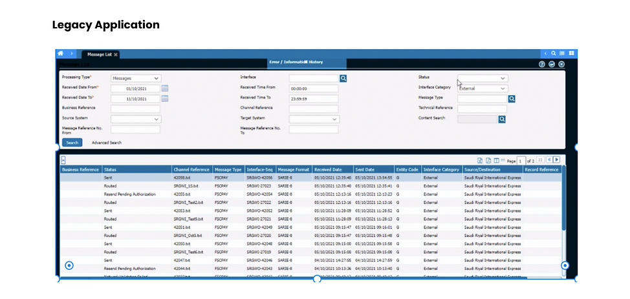Image resolution: width=630 pixels, height=299 pixels.
Task: Open the Advanced Search link
Action: 107,143
